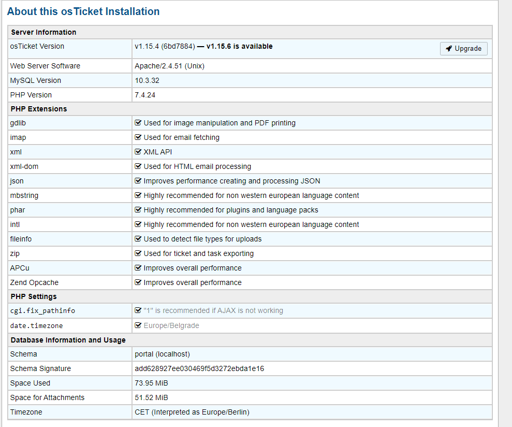Click the PHP Extensions section header
512x427 pixels.
tap(39, 109)
